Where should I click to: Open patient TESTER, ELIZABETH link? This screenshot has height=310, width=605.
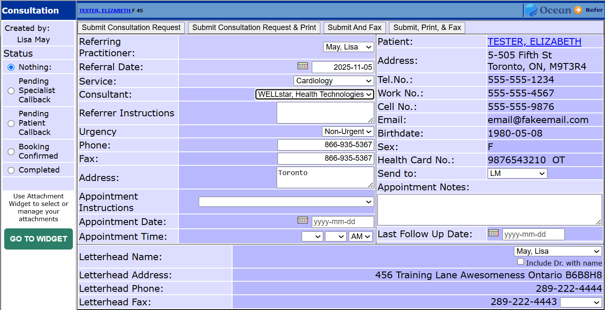(534, 41)
